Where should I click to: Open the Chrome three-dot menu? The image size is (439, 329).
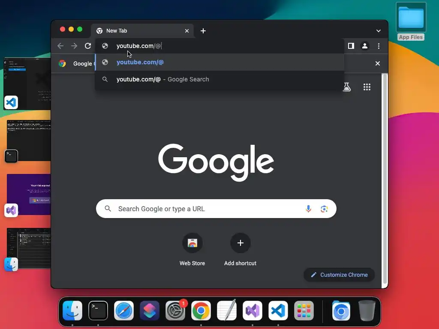click(x=379, y=46)
